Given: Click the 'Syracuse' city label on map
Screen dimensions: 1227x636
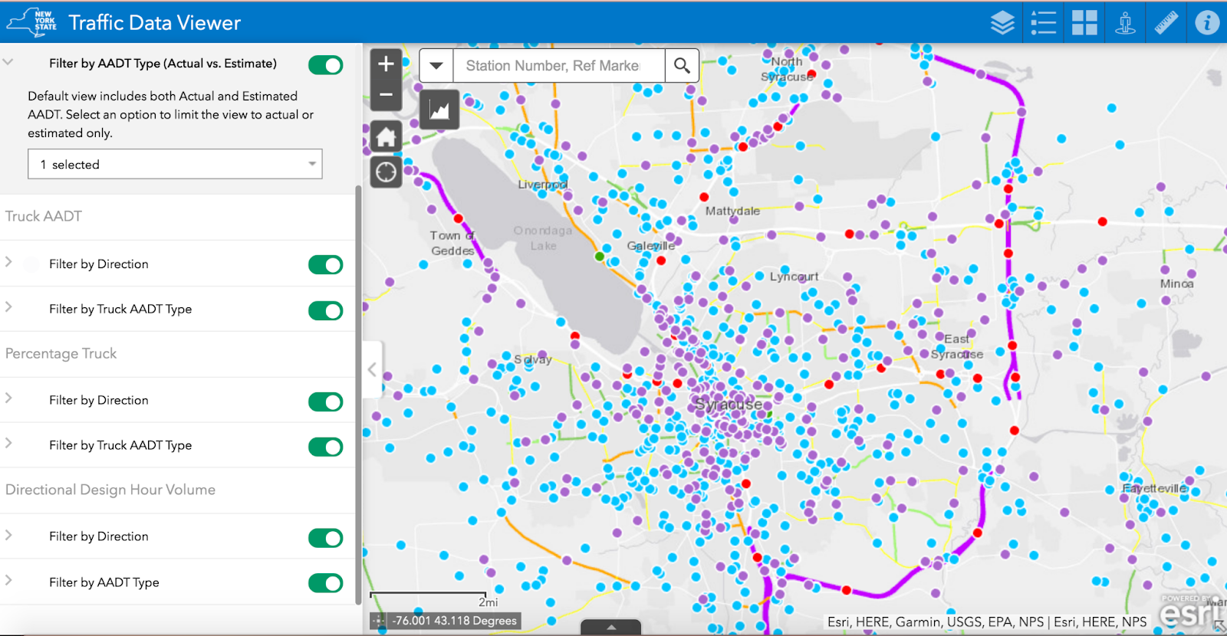Looking at the screenshot, I should pos(729,404).
